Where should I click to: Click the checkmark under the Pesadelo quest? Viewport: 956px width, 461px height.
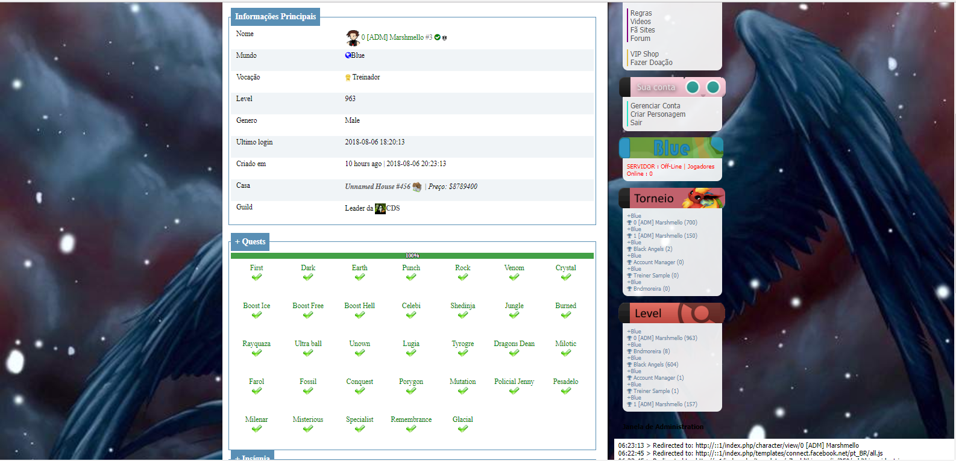[x=566, y=391]
